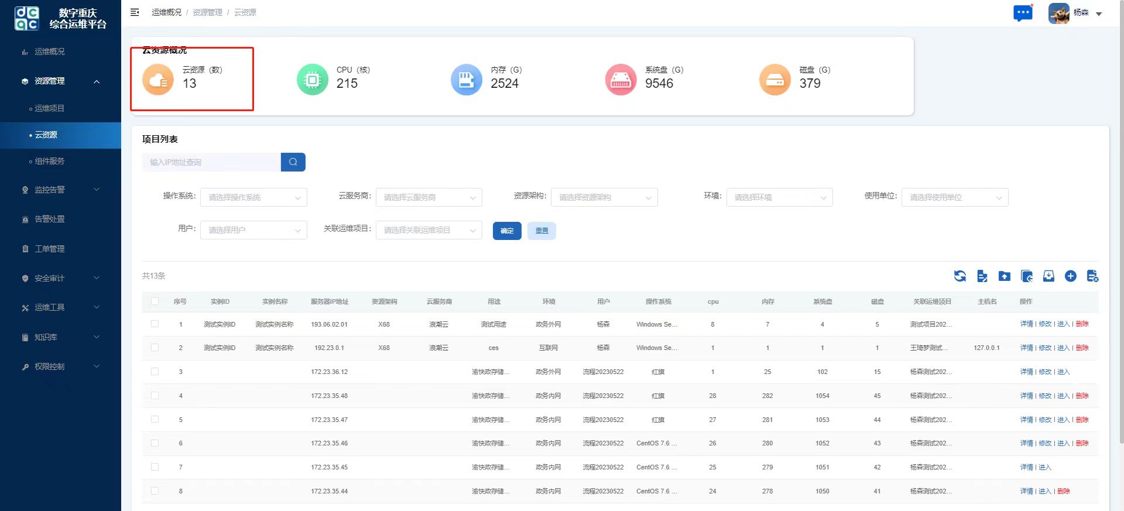Screen dimensions: 1124x511
Task: Check the checkbox for row 7
Action: tap(155, 467)
